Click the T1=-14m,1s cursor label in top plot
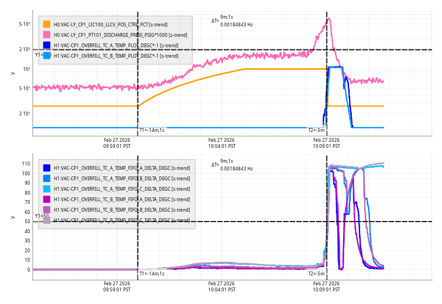 pos(152,130)
